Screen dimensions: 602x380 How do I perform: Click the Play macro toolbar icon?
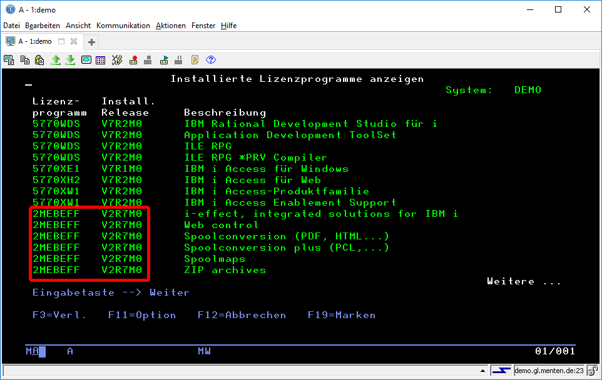164,60
